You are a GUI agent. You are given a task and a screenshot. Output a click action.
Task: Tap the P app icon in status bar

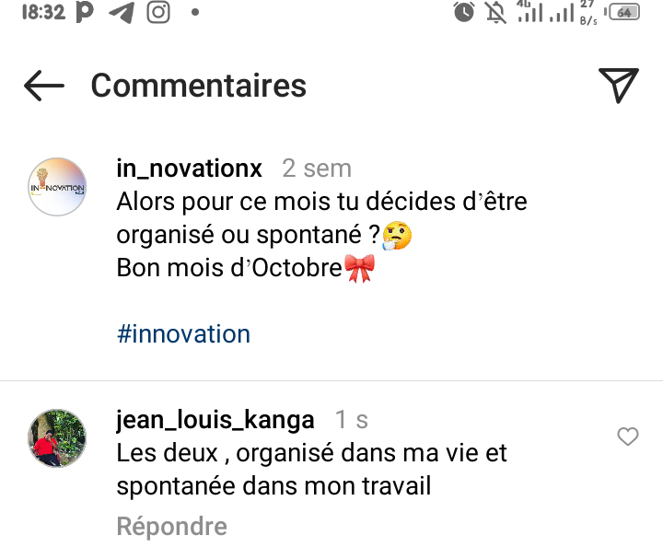(x=85, y=13)
